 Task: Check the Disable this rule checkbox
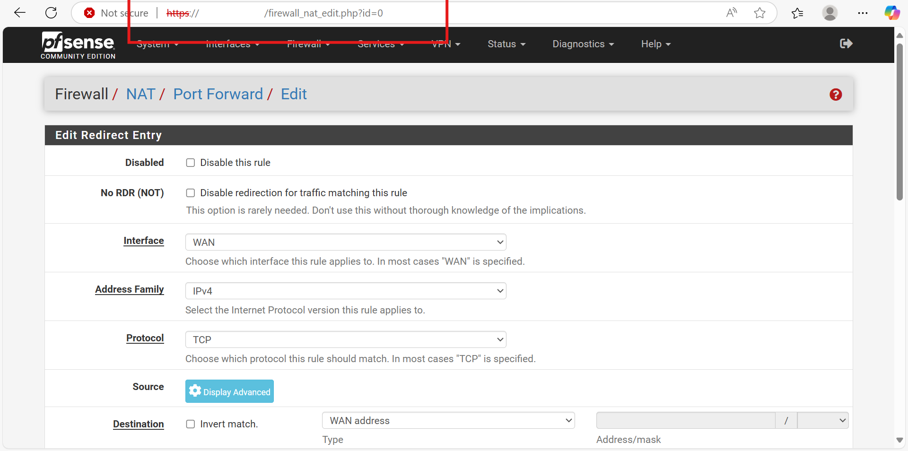[x=191, y=163]
